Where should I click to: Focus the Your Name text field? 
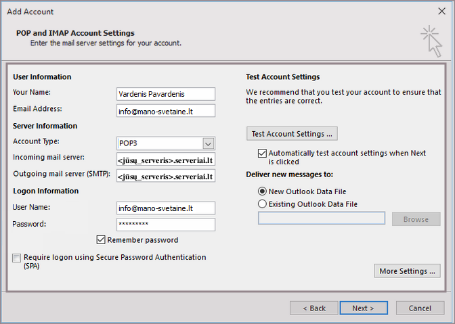pos(166,94)
